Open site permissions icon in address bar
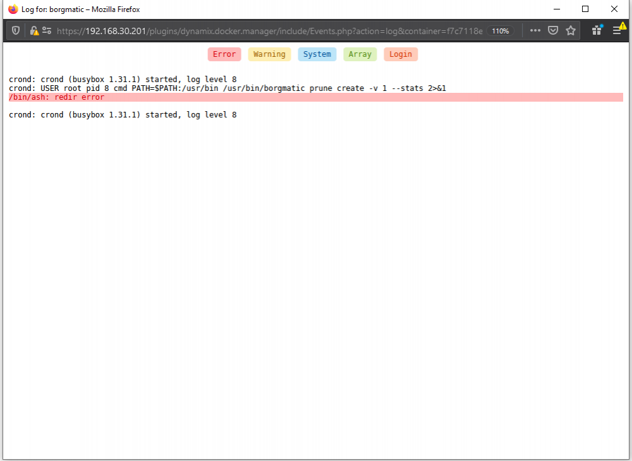The image size is (632, 461). 47,30
